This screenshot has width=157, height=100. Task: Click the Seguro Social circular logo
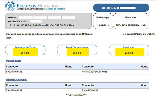point(10,6)
